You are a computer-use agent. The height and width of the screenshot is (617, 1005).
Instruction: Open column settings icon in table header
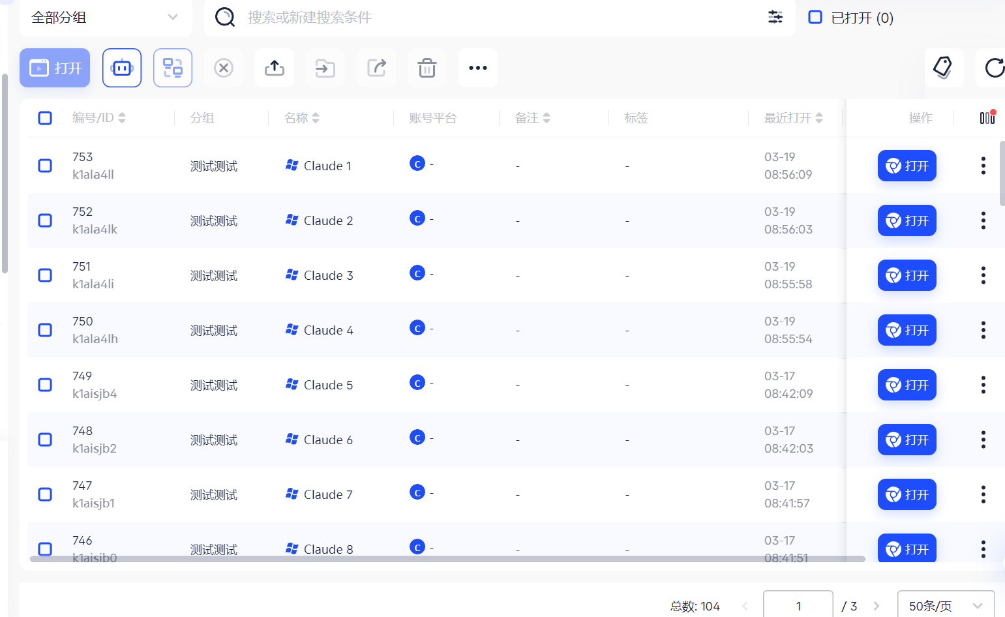[x=987, y=117]
